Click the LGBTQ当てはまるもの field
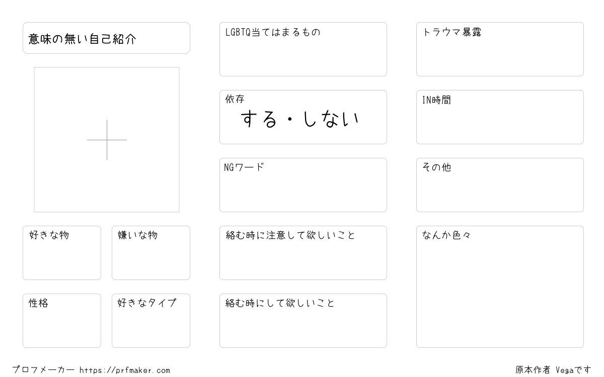Image resolution: width=604 pixels, height=377 pixels. pos(303,49)
